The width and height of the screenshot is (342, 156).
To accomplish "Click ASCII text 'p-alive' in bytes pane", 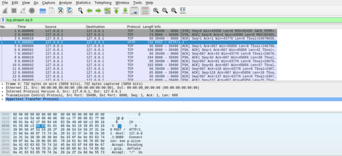I will pos(134,141).
